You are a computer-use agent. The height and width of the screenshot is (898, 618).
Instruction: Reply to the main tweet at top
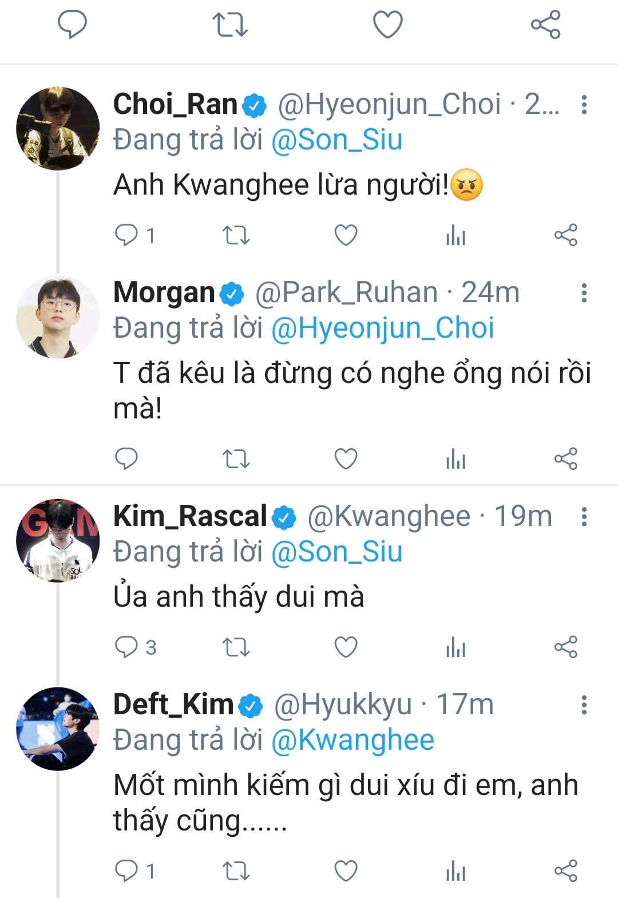[72, 25]
